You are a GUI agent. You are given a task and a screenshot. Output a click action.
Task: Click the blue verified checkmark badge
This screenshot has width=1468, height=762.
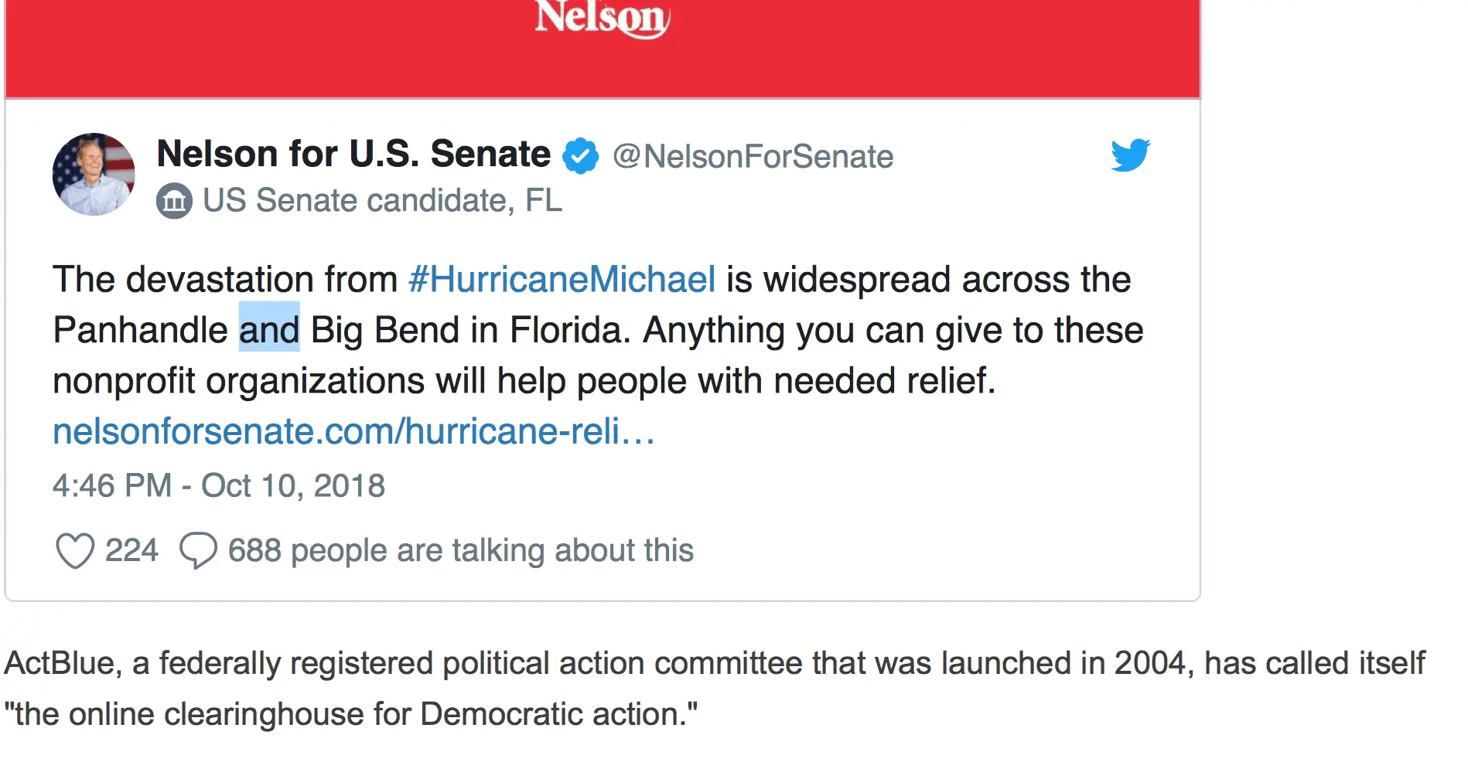coord(580,155)
